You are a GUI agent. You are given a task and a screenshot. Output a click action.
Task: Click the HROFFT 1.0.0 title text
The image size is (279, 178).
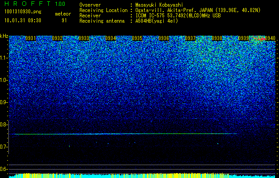(35, 4)
